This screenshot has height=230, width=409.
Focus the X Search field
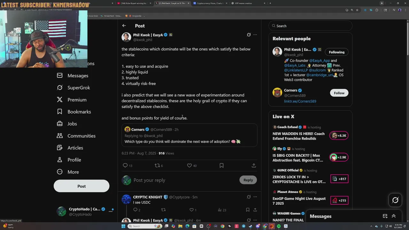click(310, 26)
